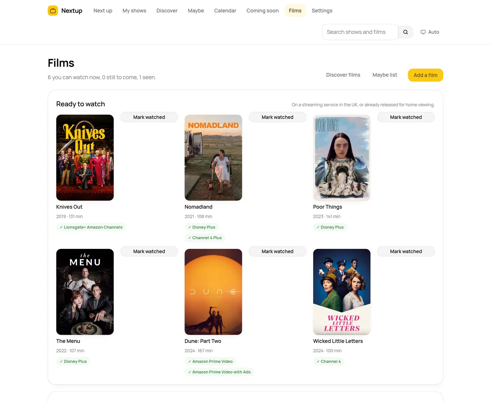
Task: Mark Wicked Little Letters as watched
Action: pyautogui.click(x=406, y=251)
